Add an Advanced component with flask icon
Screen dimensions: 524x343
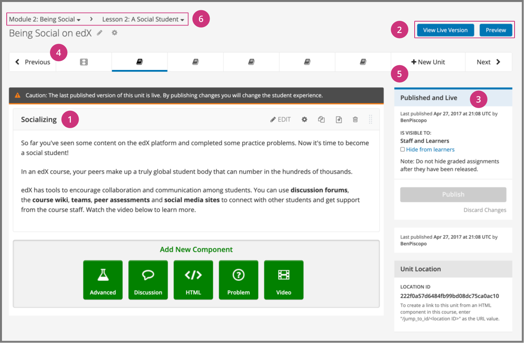(x=103, y=280)
